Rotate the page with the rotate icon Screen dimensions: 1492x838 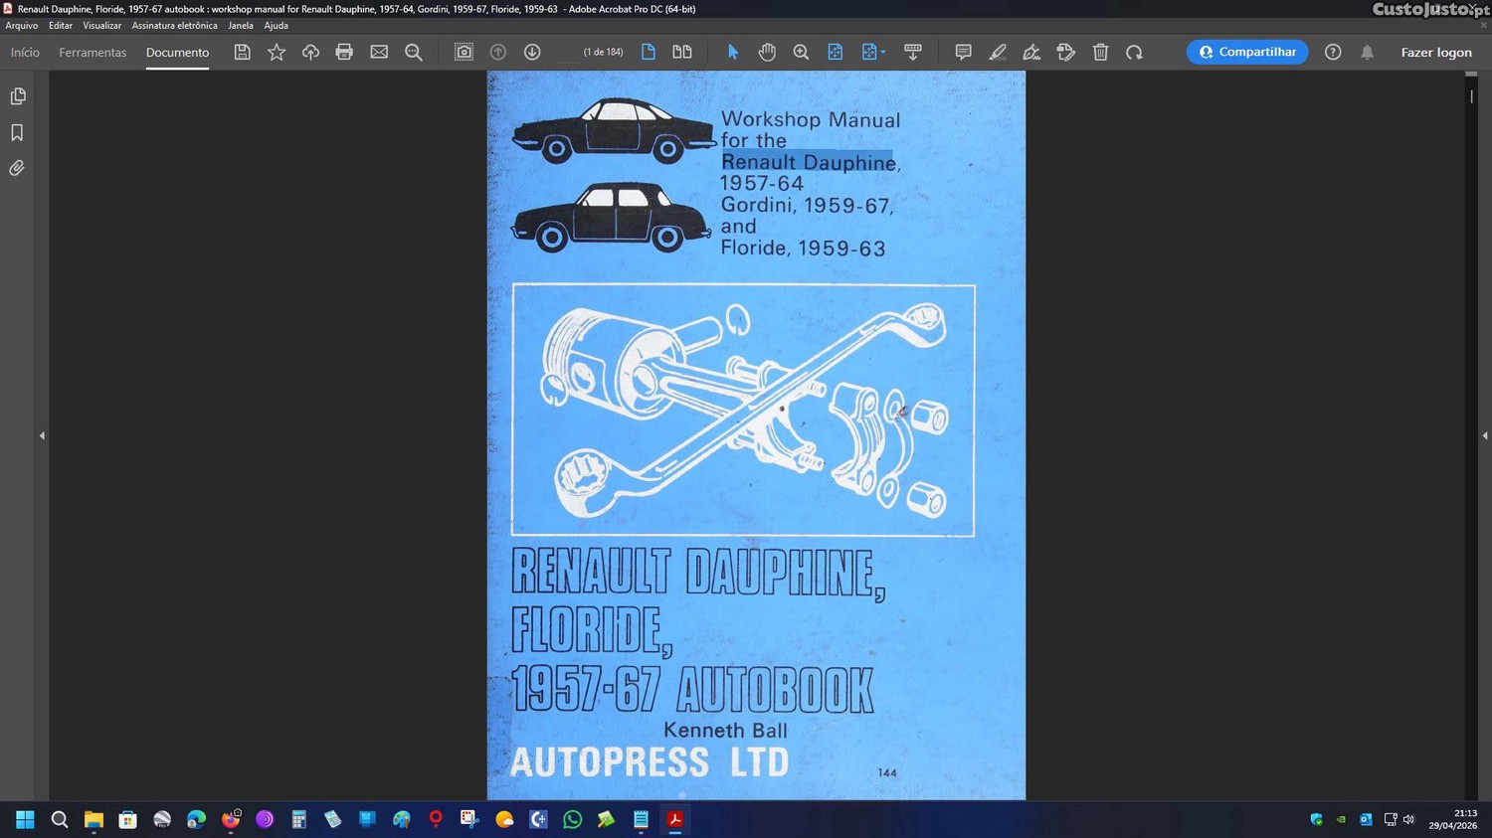(1134, 53)
